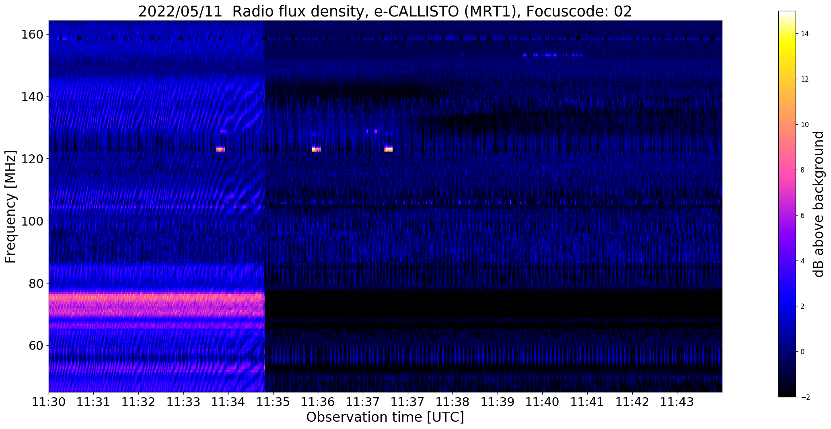Screen dimensions: 831x429
Task: Click the colorbar tick labeled 8
Action: pos(803,170)
